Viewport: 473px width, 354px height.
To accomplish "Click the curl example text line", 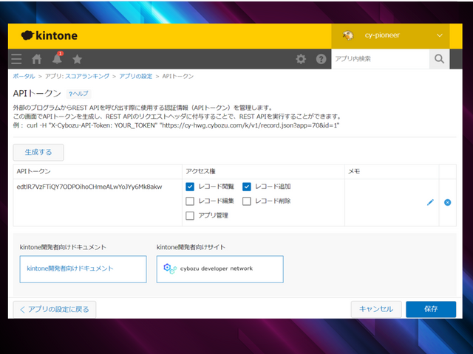I will click(x=176, y=125).
